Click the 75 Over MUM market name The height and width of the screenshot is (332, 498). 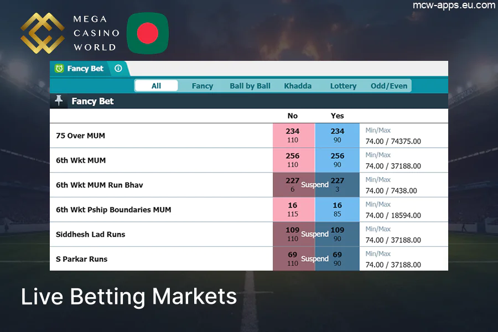point(80,136)
